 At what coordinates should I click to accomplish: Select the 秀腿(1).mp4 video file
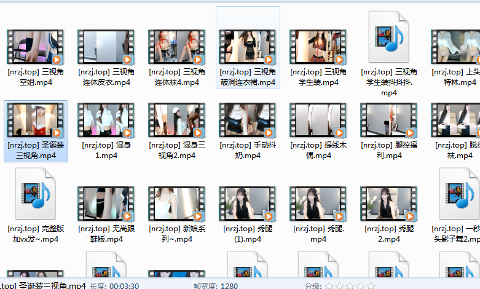[248, 204]
